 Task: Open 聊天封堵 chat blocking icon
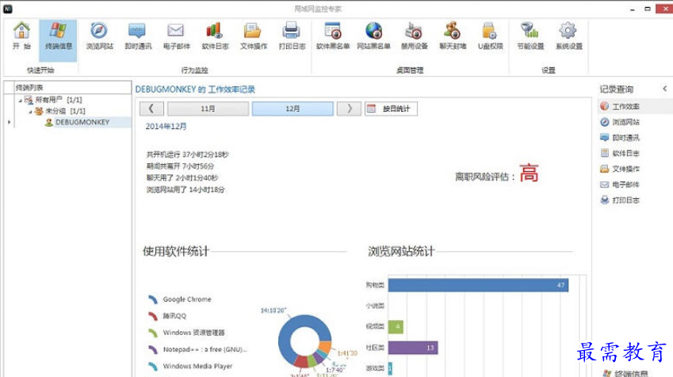(453, 36)
